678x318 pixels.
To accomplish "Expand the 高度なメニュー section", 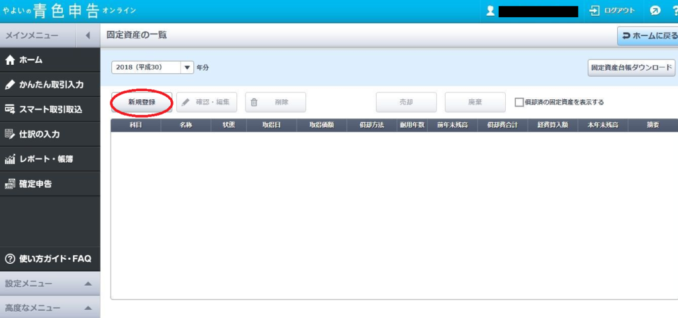I will click(50, 308).
